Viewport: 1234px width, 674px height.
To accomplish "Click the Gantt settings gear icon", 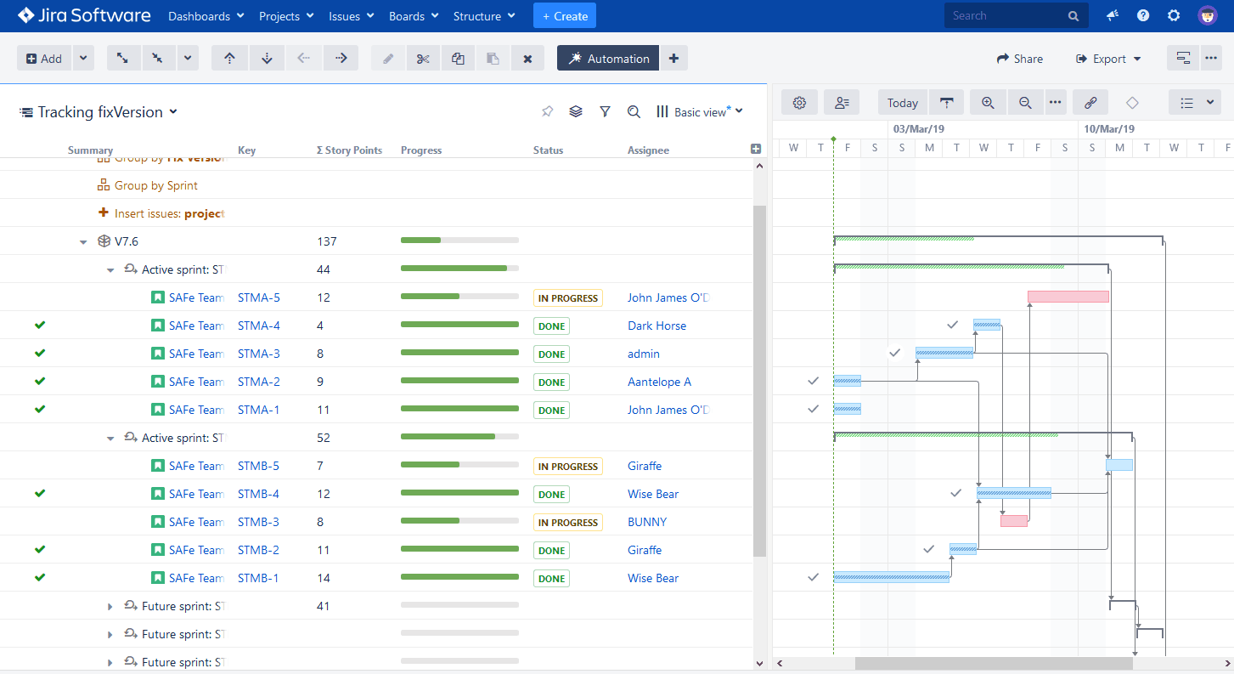I will pyautogui.click(x=799, y=103).
